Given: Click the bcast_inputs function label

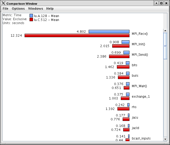Looking at the screenshot, I should click(141, 138).
